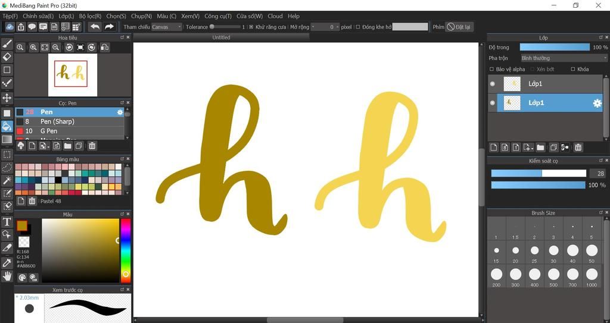Screen dimensions: 610x323
Task: Switch to the Untitled canvas tab
Action: coord(221,37)
